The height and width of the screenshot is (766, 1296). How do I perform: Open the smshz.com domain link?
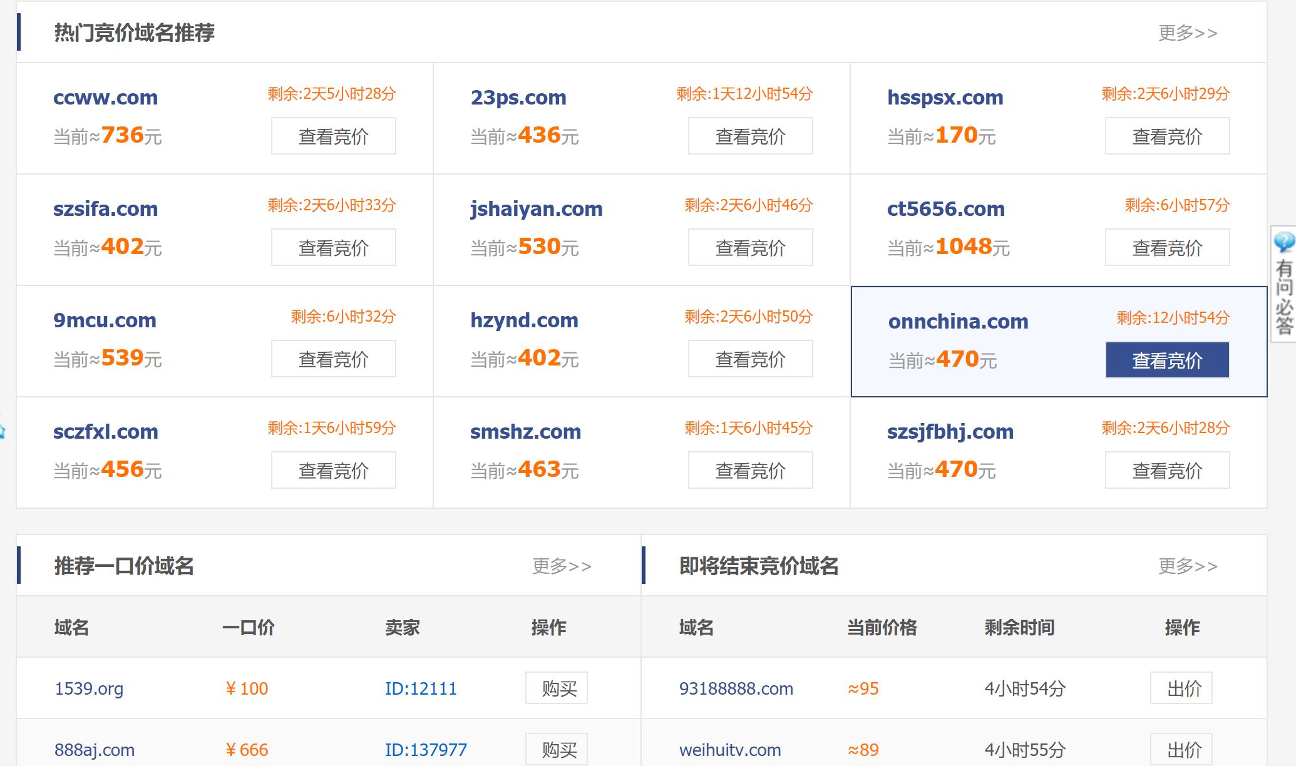coord(525,431)
